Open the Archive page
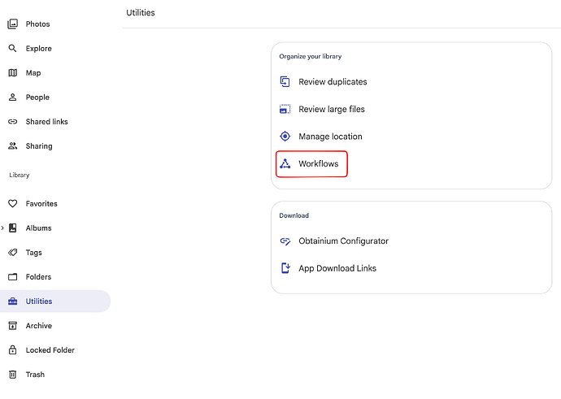Viewport: 561px width, 399px height. pyautogui.click(x=39, y=325)
